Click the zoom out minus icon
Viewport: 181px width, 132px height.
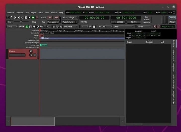coord(54,27)
